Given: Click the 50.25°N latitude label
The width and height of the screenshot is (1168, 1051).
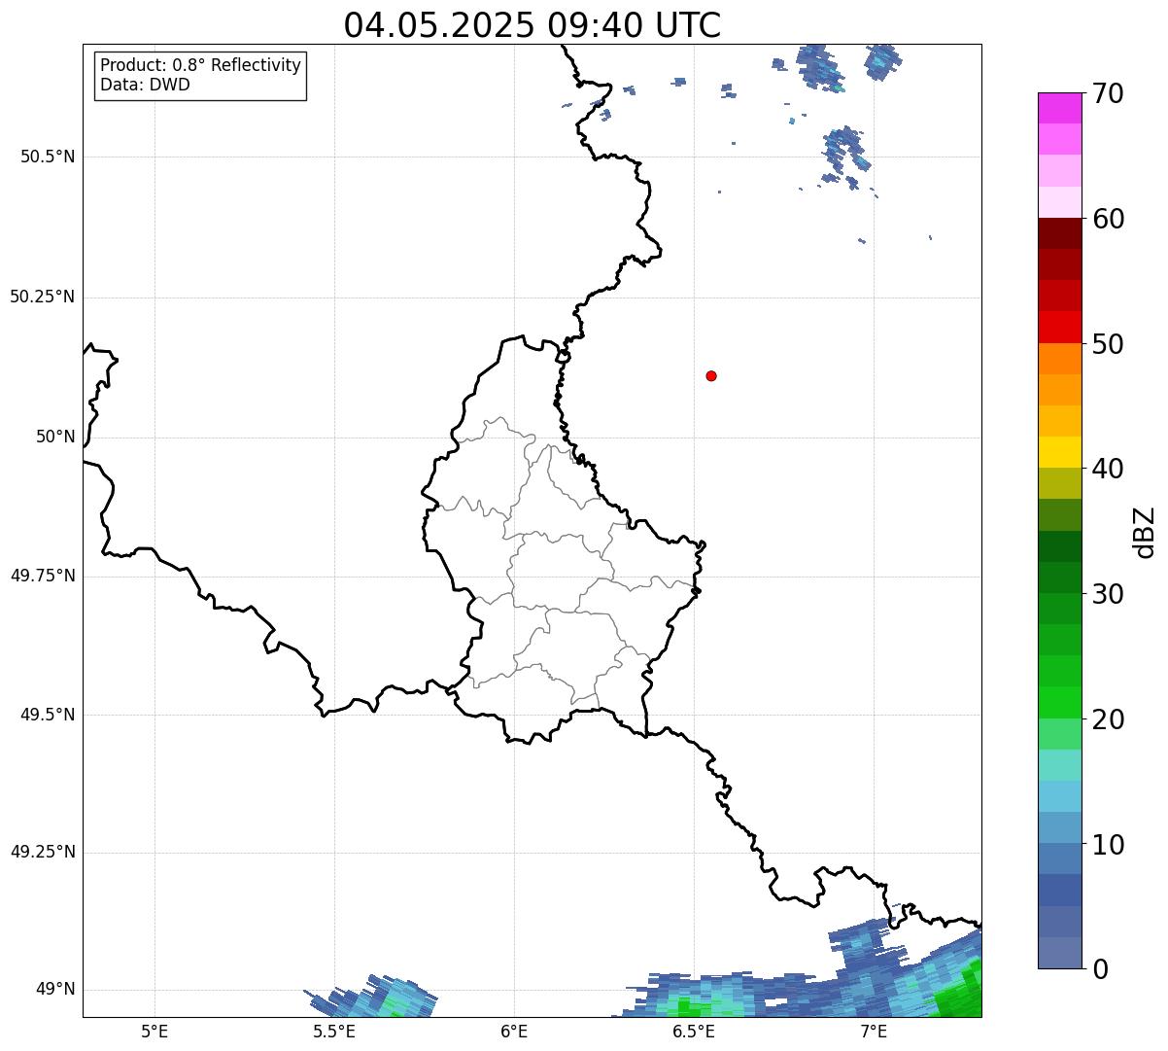Looking at the screenshot, I should [43, 297].
